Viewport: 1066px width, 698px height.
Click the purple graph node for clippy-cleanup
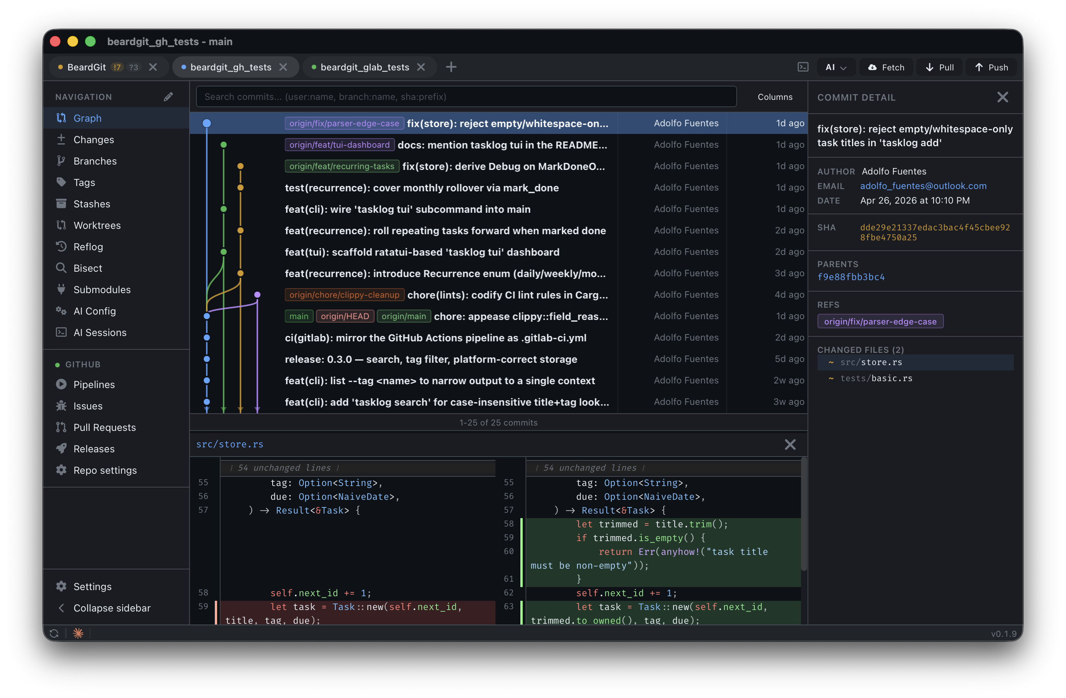pyautogui.click(x=257, y=295)
